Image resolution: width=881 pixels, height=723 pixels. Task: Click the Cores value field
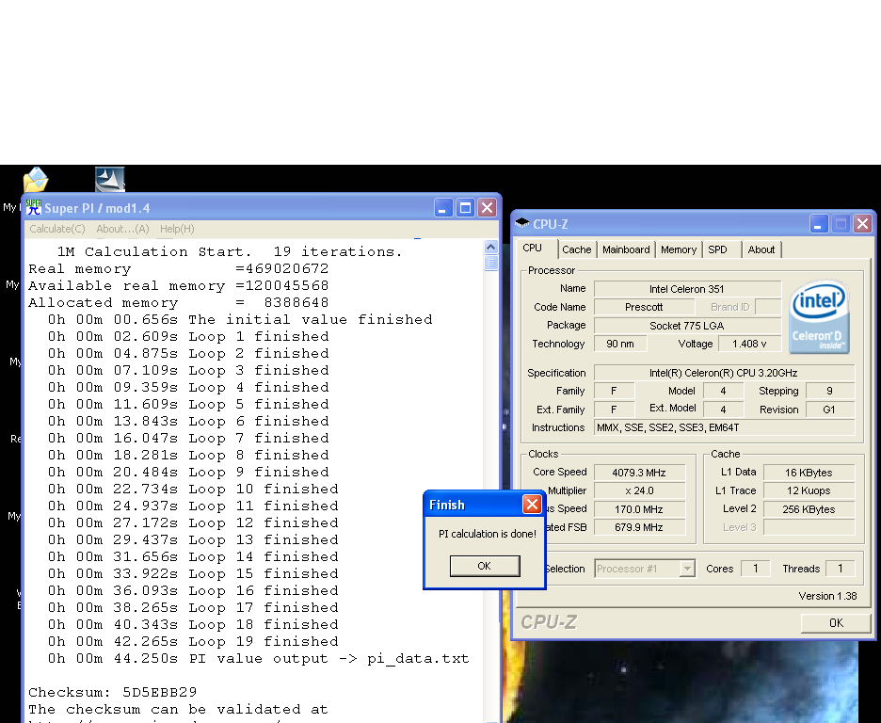756,569
